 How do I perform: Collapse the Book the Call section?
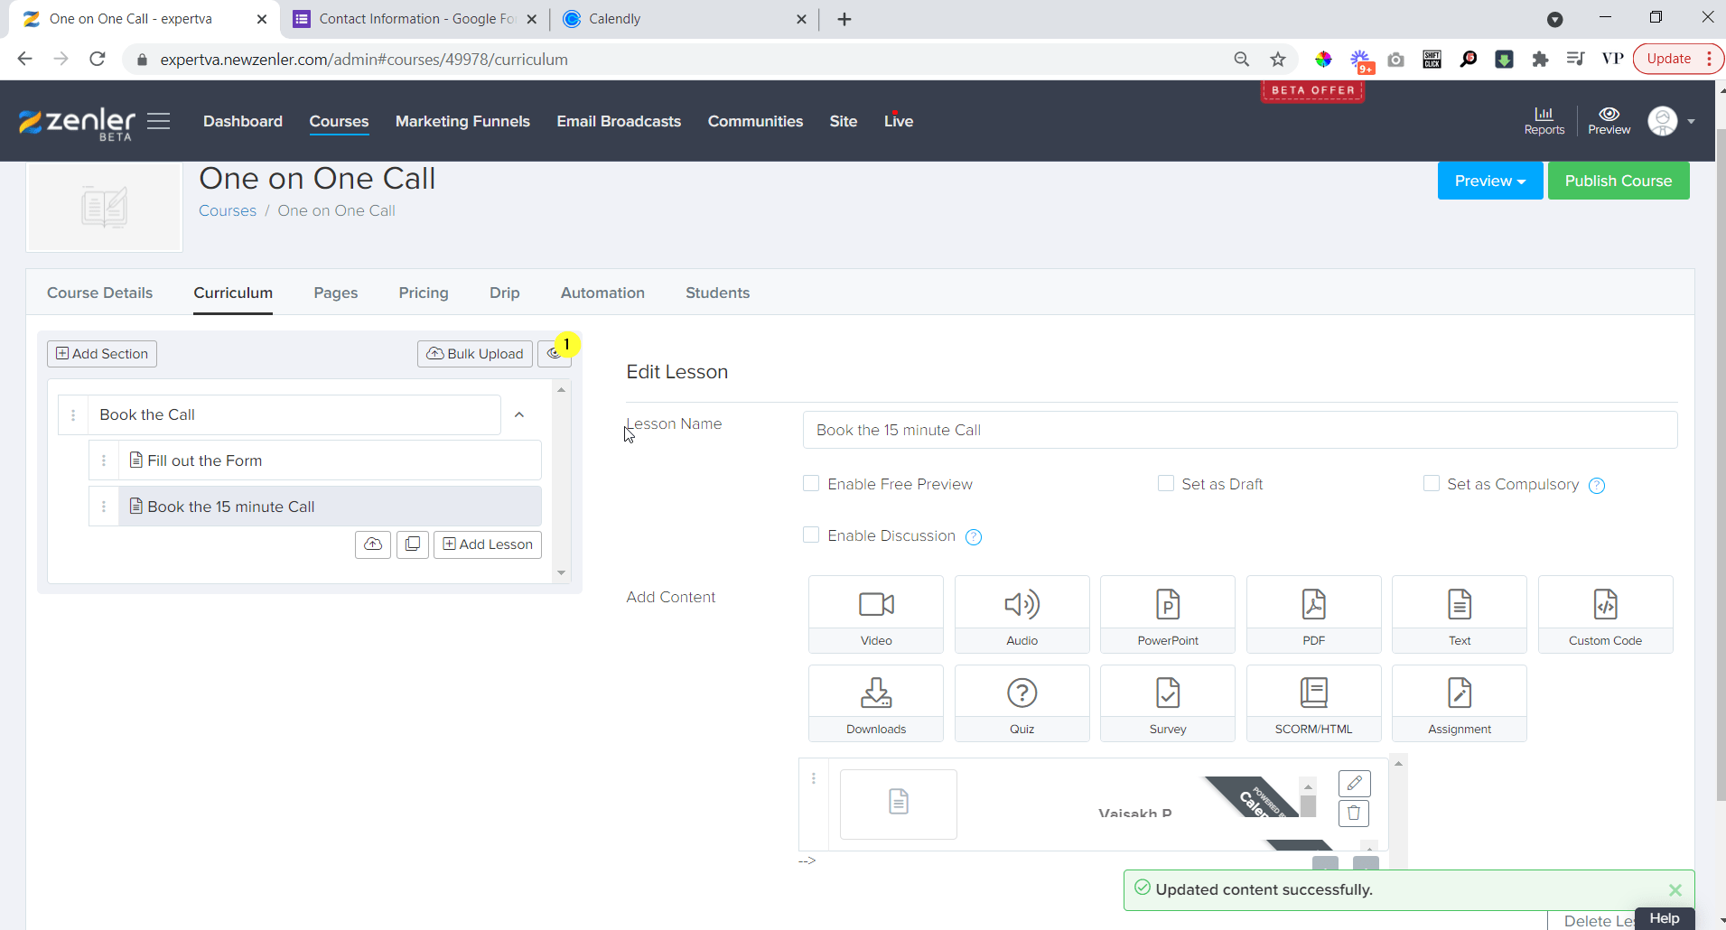(x=519, y=415)
